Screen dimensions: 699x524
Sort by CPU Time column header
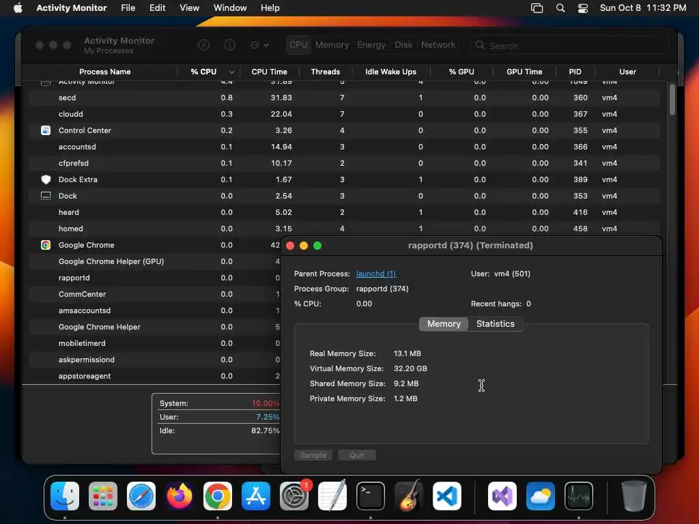pos(269,72)
